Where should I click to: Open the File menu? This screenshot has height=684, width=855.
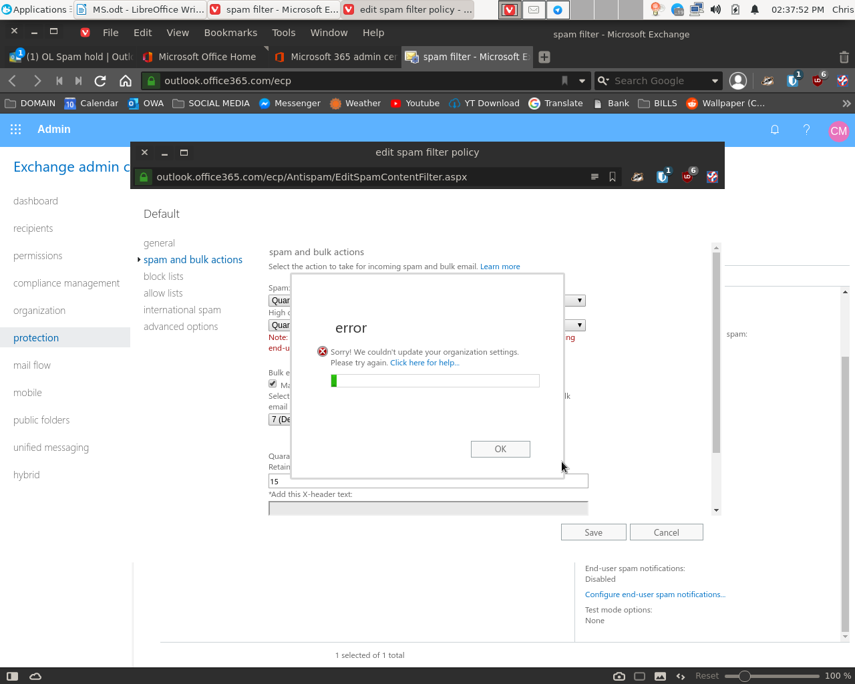[x=110, y=33]
